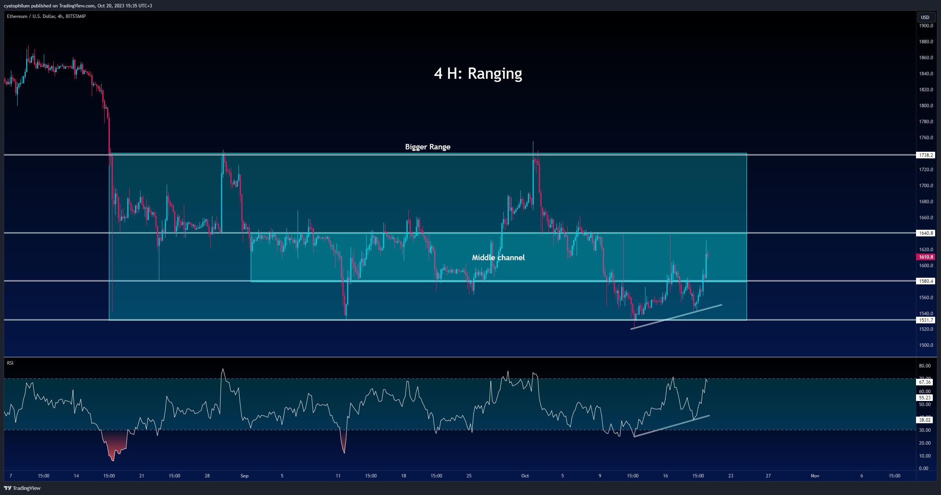Click the 1580.4 price level label
The width and height of the screenshot is (941, 495).
tap(926, 281)
